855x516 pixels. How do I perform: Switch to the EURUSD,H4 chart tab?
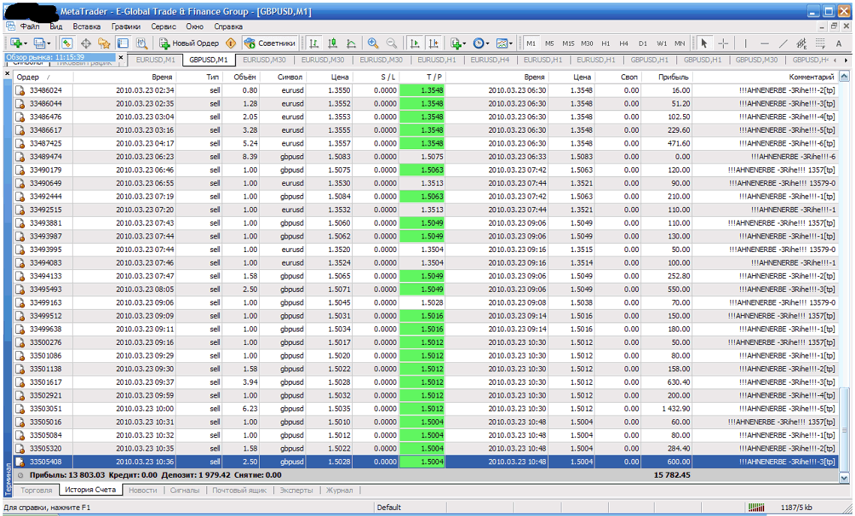click(x=489, y=60)
